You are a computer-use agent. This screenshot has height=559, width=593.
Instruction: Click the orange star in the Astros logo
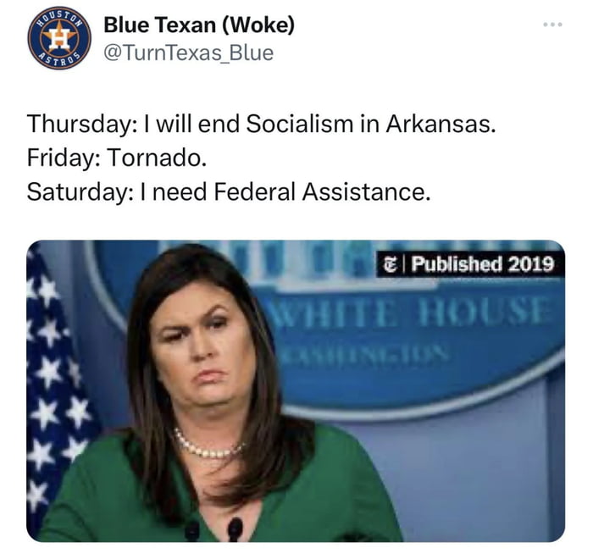click(x=59, y=37)
